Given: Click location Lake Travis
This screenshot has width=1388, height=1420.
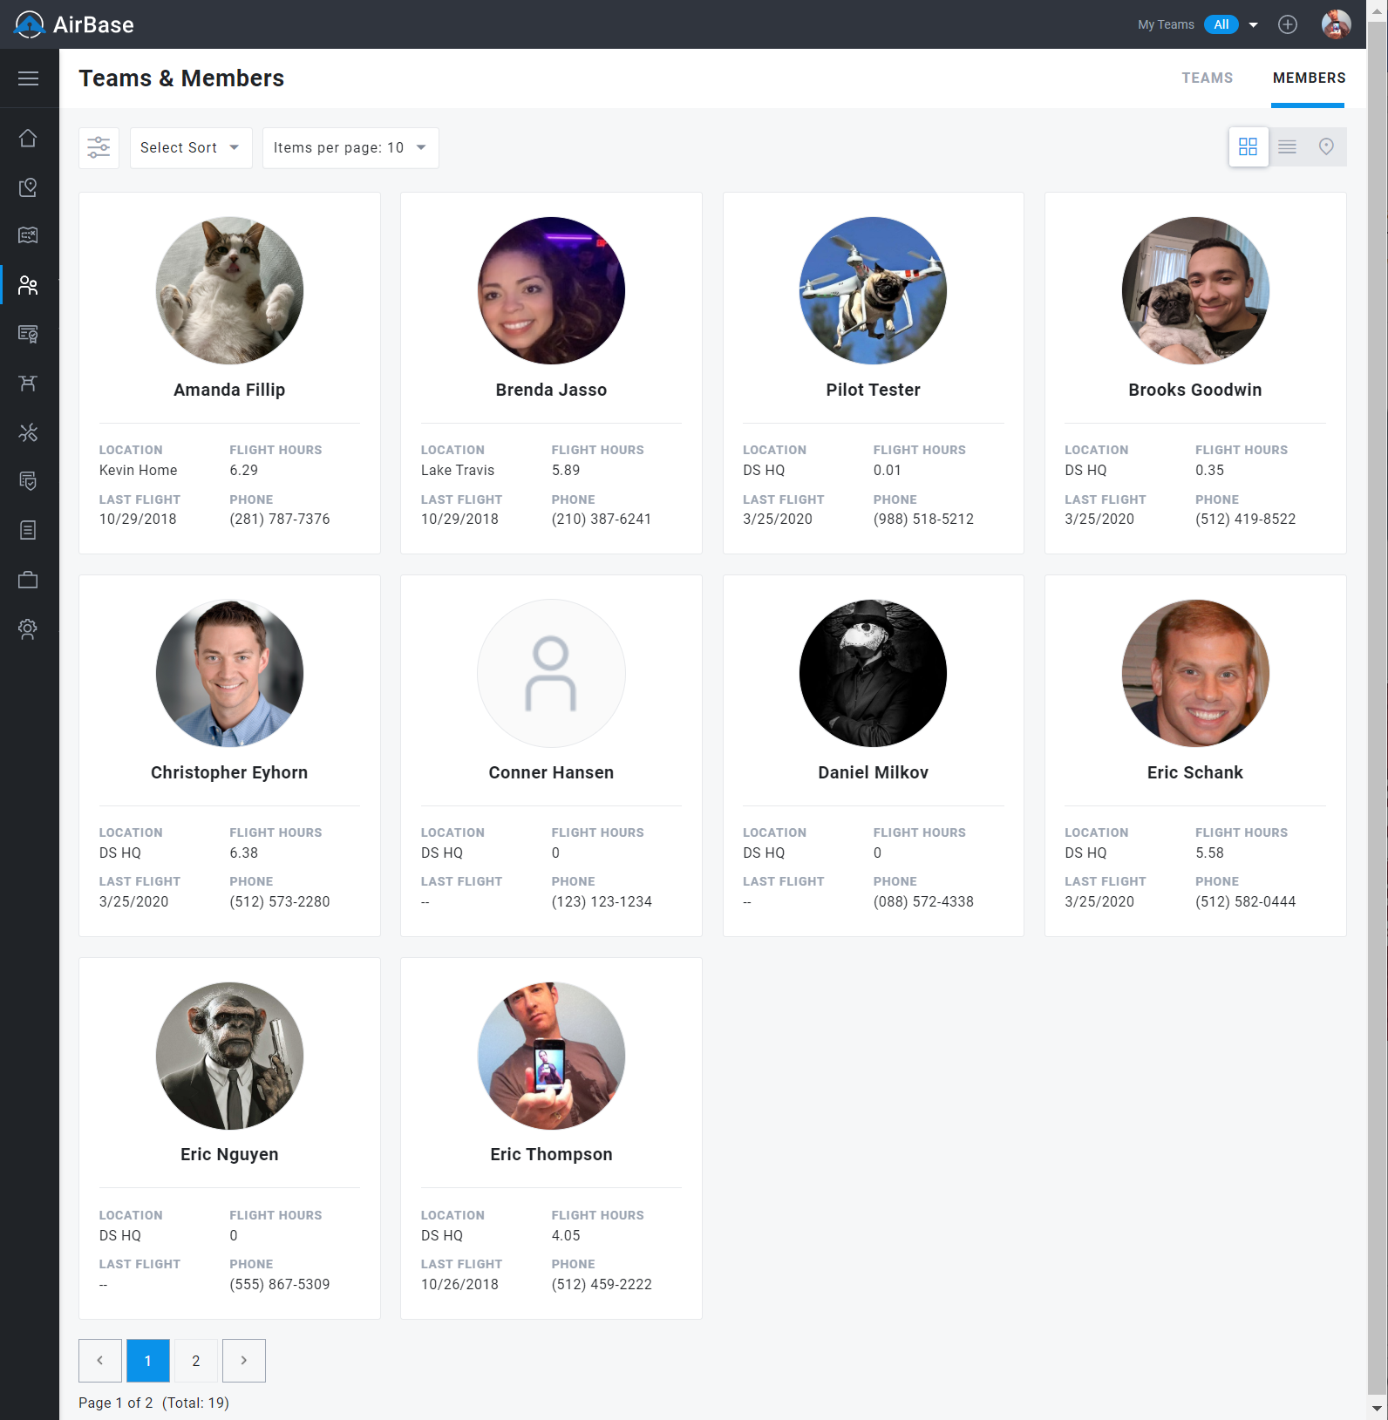Looking at the screenshot, I should 458,470.
